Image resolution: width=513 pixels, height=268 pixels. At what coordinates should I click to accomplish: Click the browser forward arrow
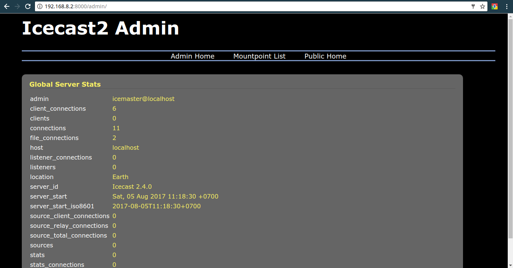(17, 6)
